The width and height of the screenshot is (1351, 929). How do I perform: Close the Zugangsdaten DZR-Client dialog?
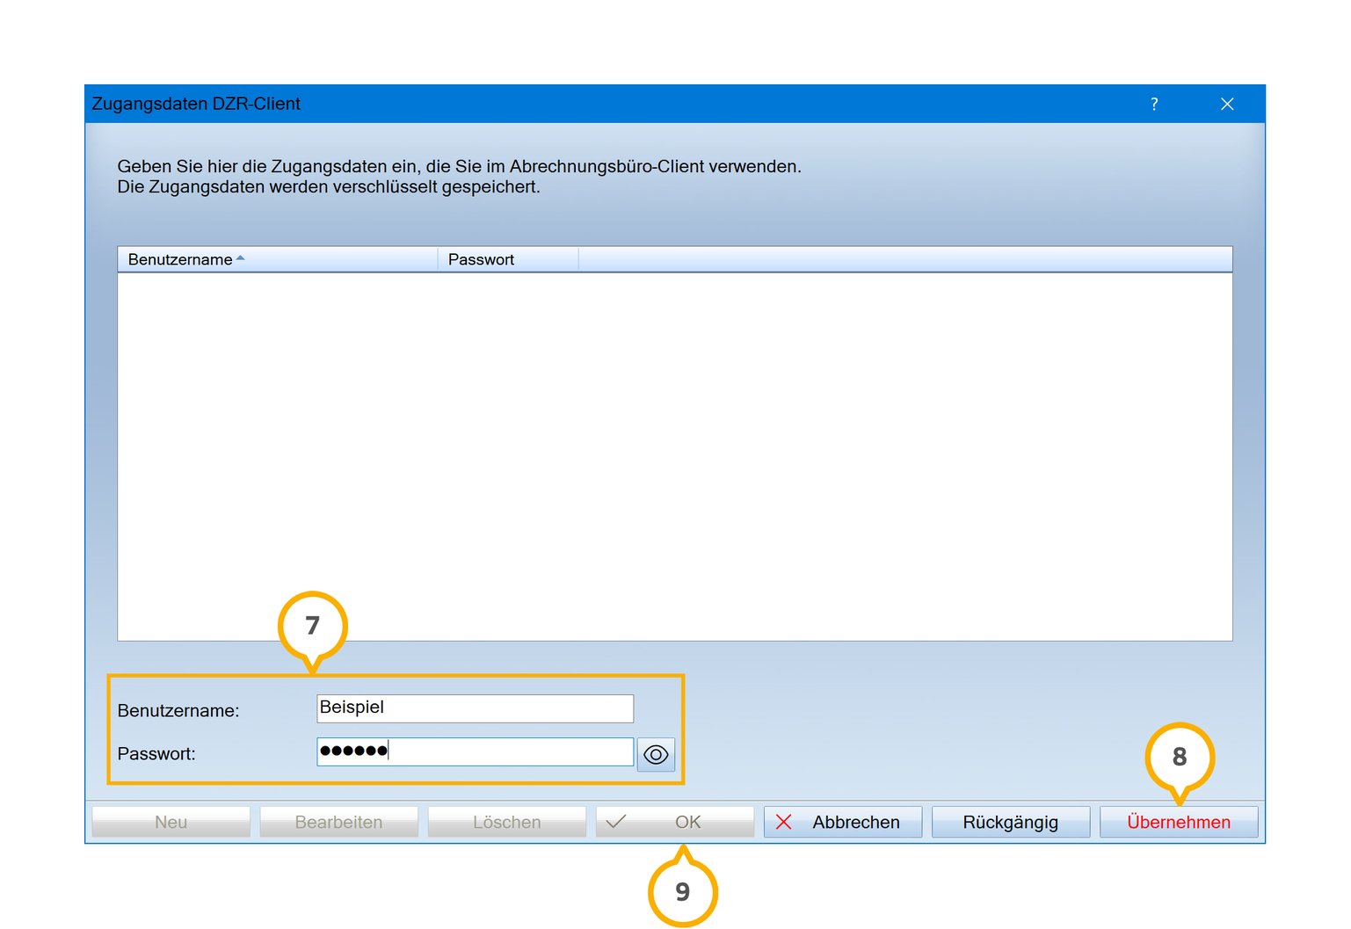(x=1227, y=105)
